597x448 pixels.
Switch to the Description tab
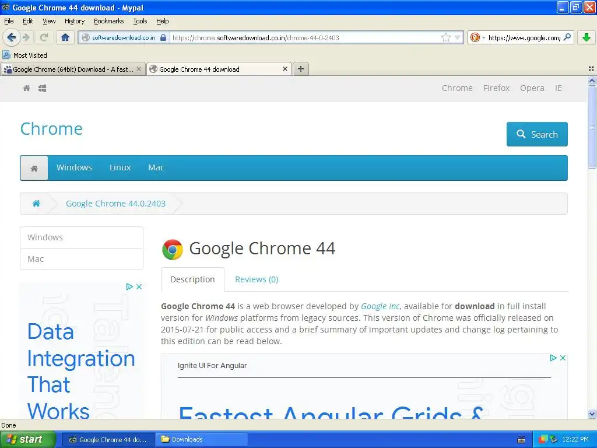point(192,279)
